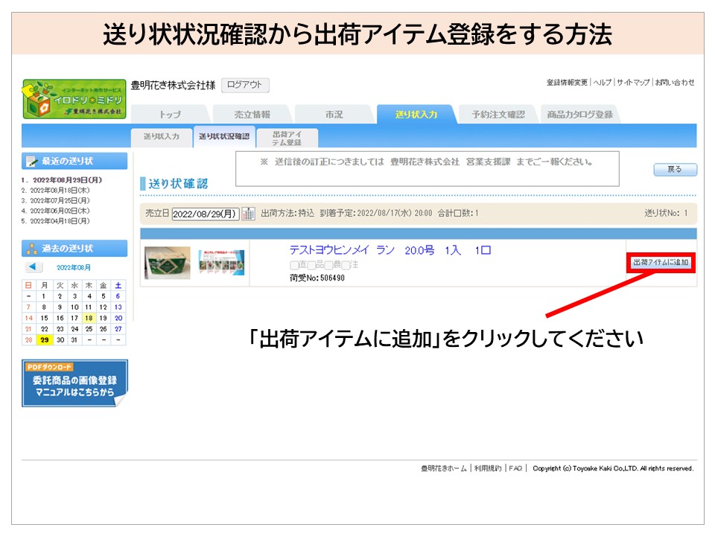Switch to the 売立情報 tab
715x536 pixels.
pyautogui.click(x=252, y=115)
